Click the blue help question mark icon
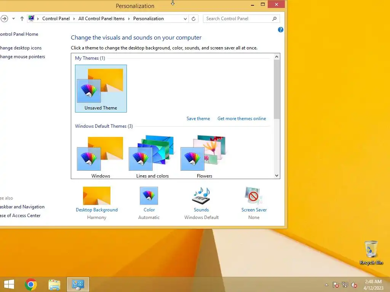Viewport: 390px width, 292px height. click(281, 30)
